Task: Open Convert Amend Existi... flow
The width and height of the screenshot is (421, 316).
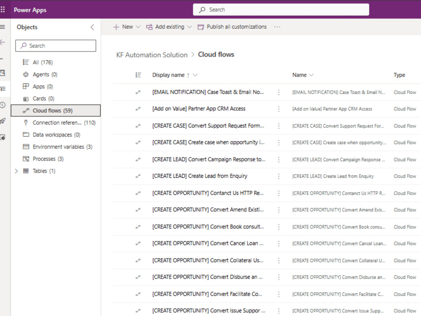Action: pyautogui.click(x=208, y=209)
